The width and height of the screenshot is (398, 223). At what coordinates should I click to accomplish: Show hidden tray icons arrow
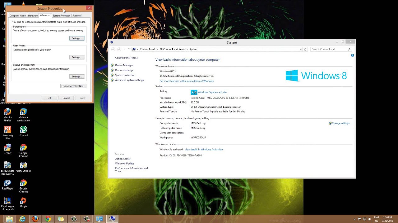click(x=354, y=219)
